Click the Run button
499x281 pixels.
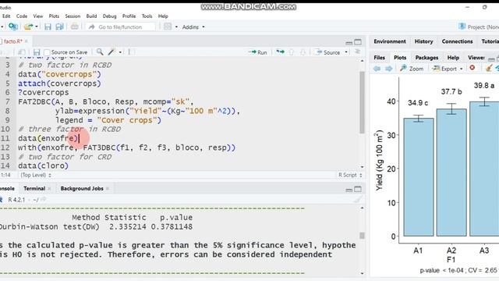pyautogui.click(x=258, y=52)
